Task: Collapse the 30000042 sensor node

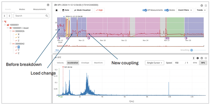Action: pyautogui.click(x=10, y=44)
